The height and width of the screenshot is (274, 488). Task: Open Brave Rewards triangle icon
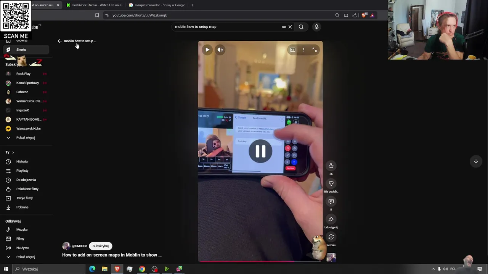click(x=372, y=15)
